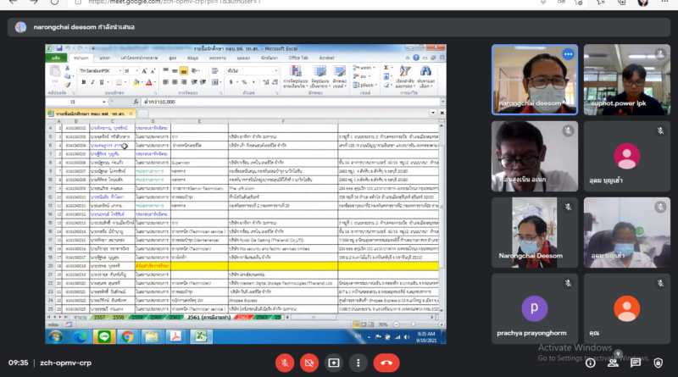Open the chat panel icon
The image size is (678, 377).
635,363
